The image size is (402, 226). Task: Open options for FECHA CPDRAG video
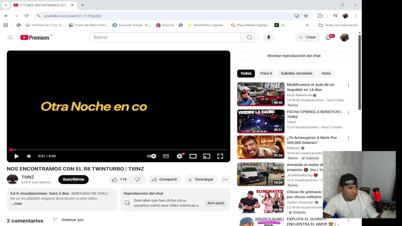(348, 112)
